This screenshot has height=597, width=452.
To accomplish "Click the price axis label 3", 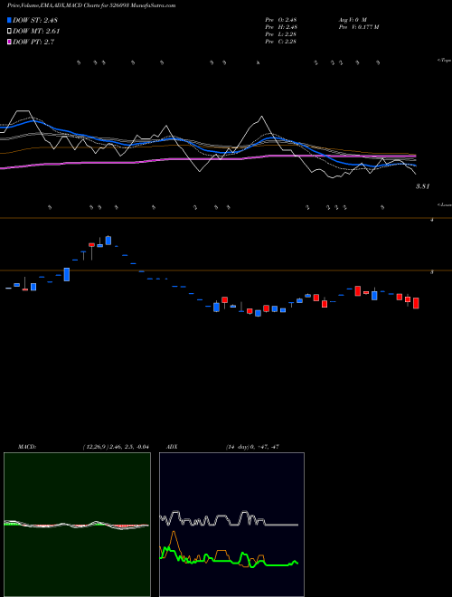I will tap(432, 272).
